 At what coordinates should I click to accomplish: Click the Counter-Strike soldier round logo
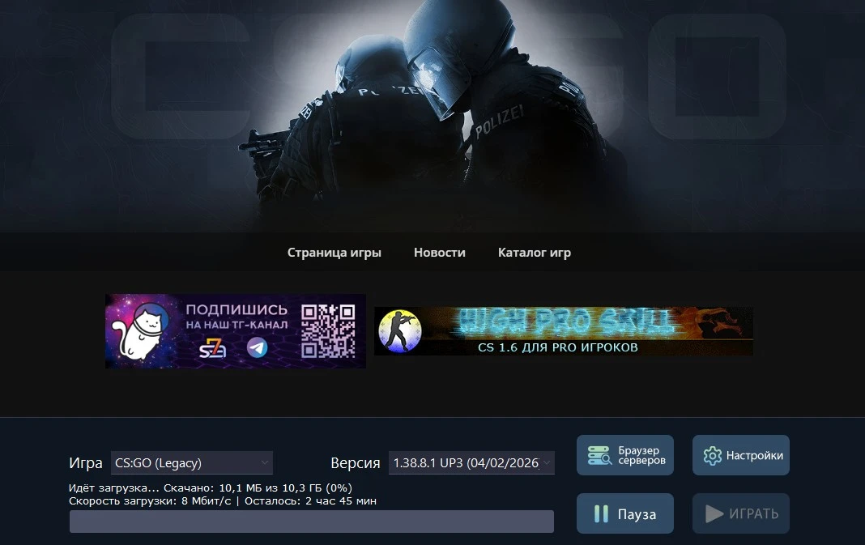(x=400, y=331)
